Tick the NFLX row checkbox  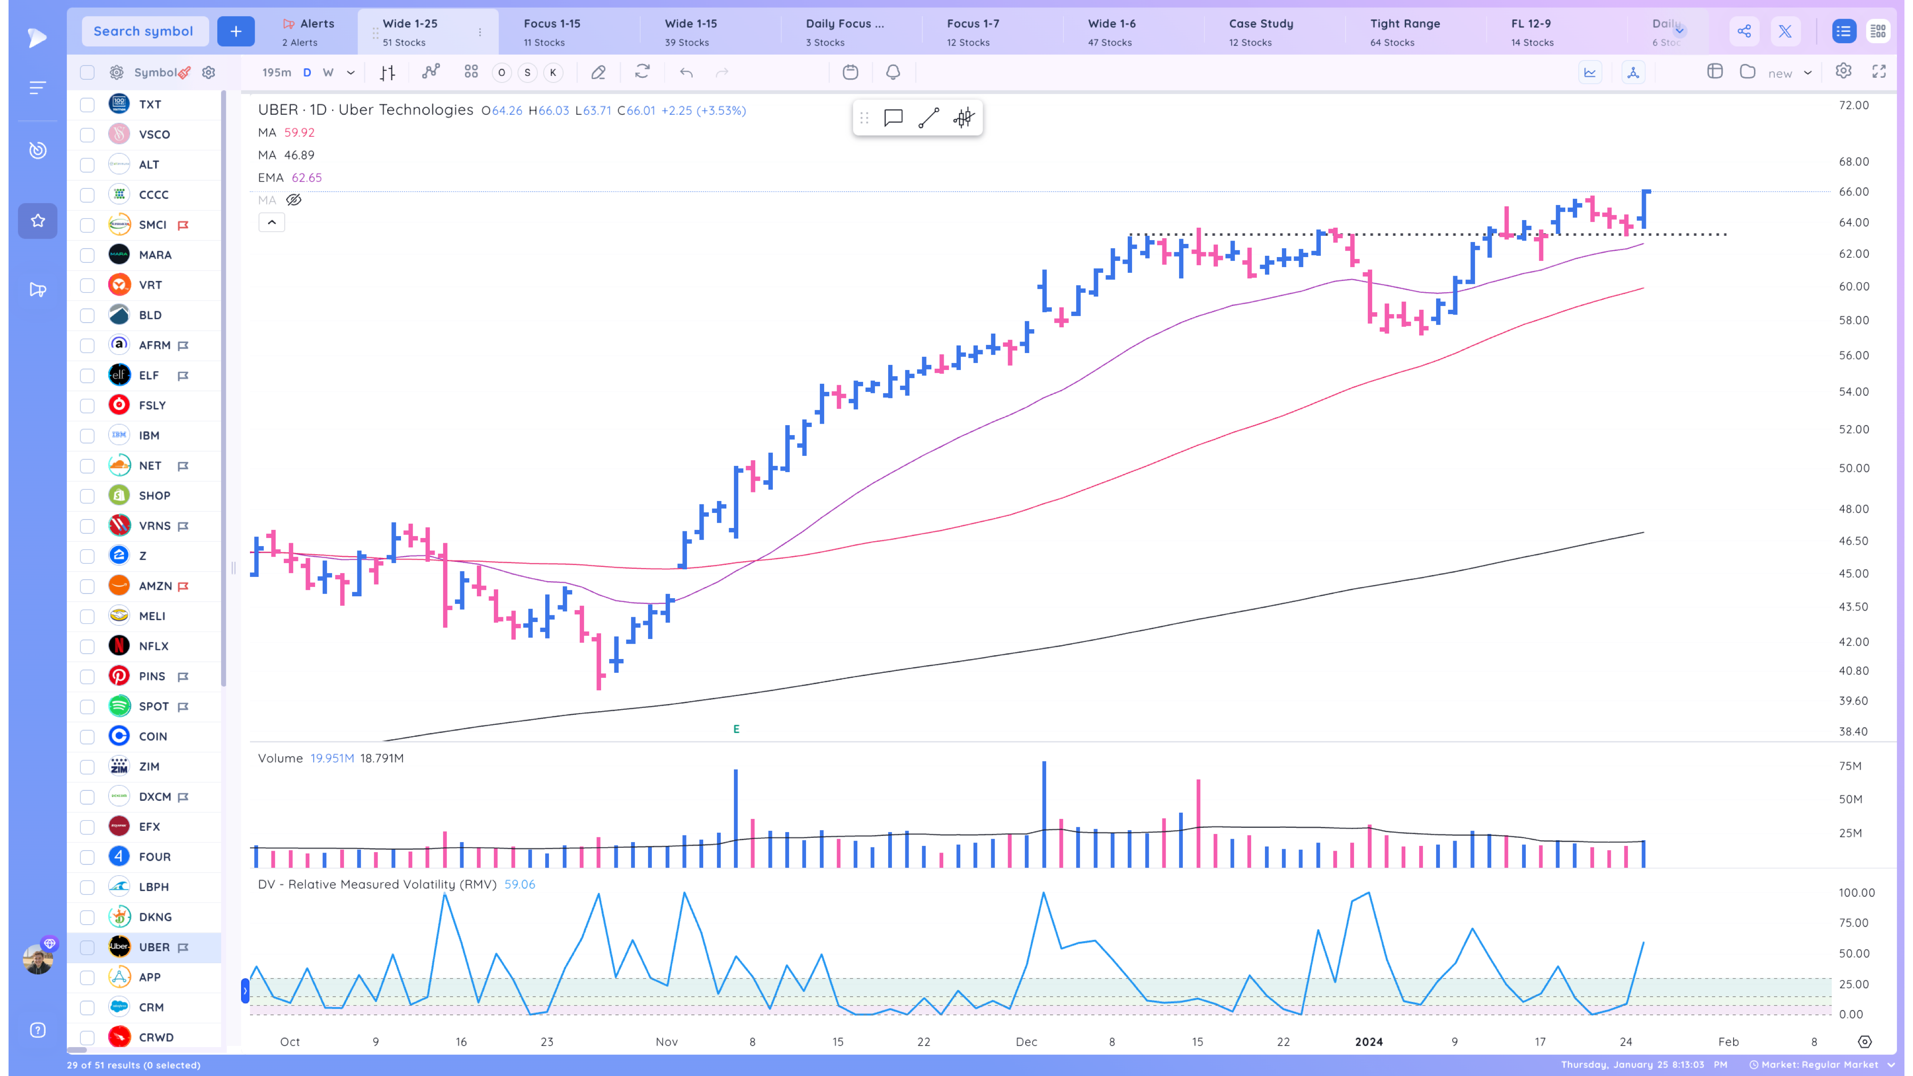(x=87, y=647)
